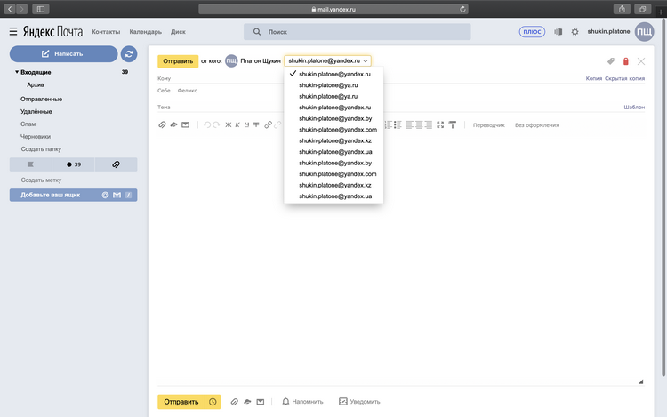Select checked shukin.platone@yandex.ru option

tap(333, 74)
